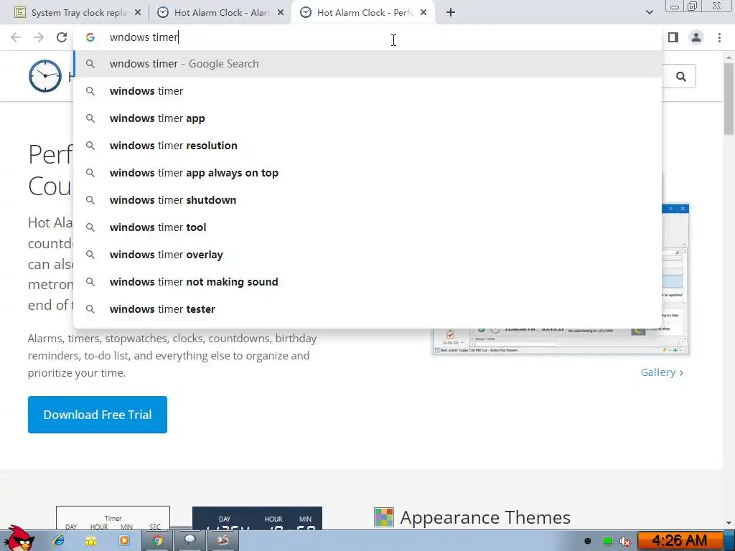Click the scrollbar down arrow

729,523
